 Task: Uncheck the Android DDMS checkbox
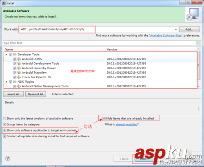click(15, 59)
